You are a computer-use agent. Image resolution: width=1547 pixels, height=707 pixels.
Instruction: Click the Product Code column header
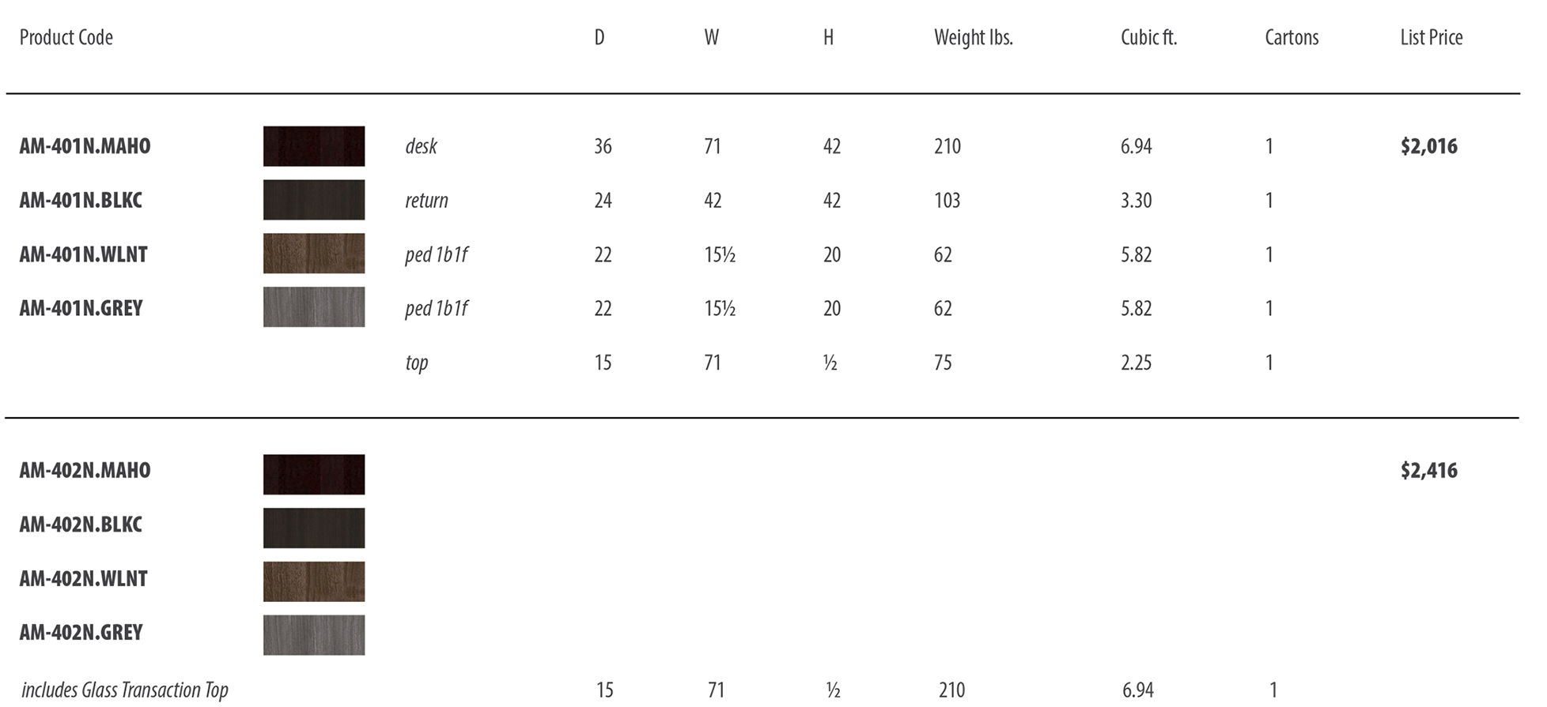pos(66,37)
